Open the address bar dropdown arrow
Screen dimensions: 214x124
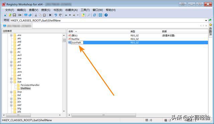tap(206, 21)
